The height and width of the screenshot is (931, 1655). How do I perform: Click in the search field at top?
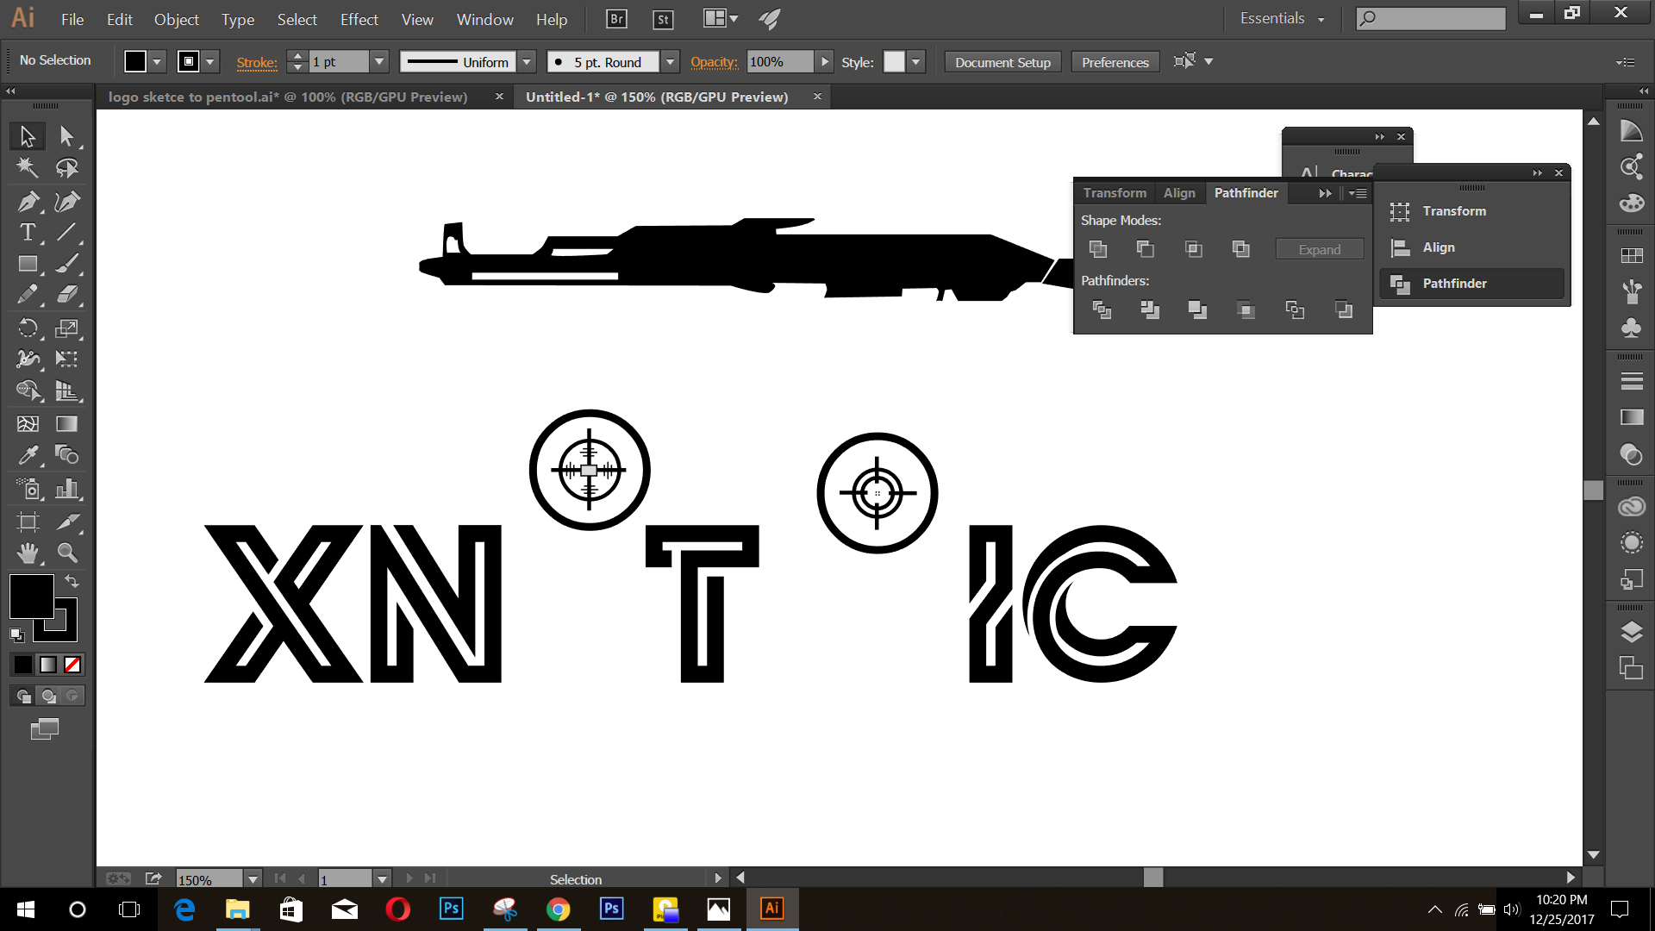click(1431, 18)
